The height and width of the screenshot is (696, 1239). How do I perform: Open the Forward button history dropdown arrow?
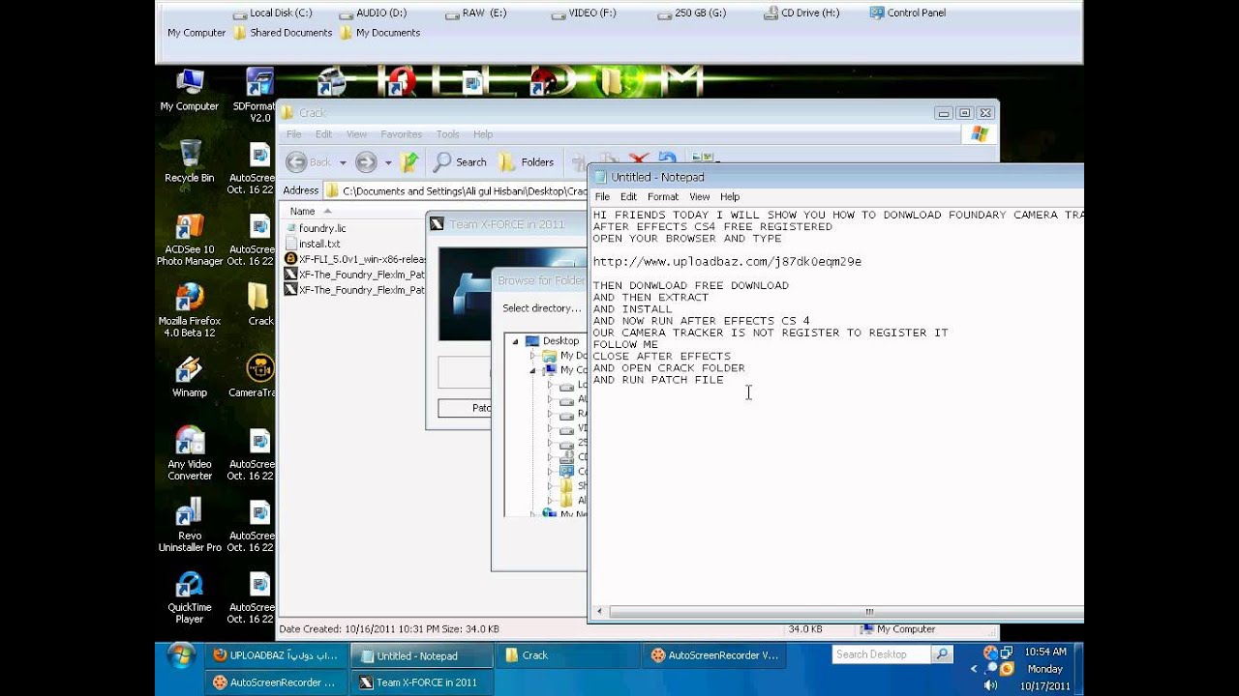point(387,162)
